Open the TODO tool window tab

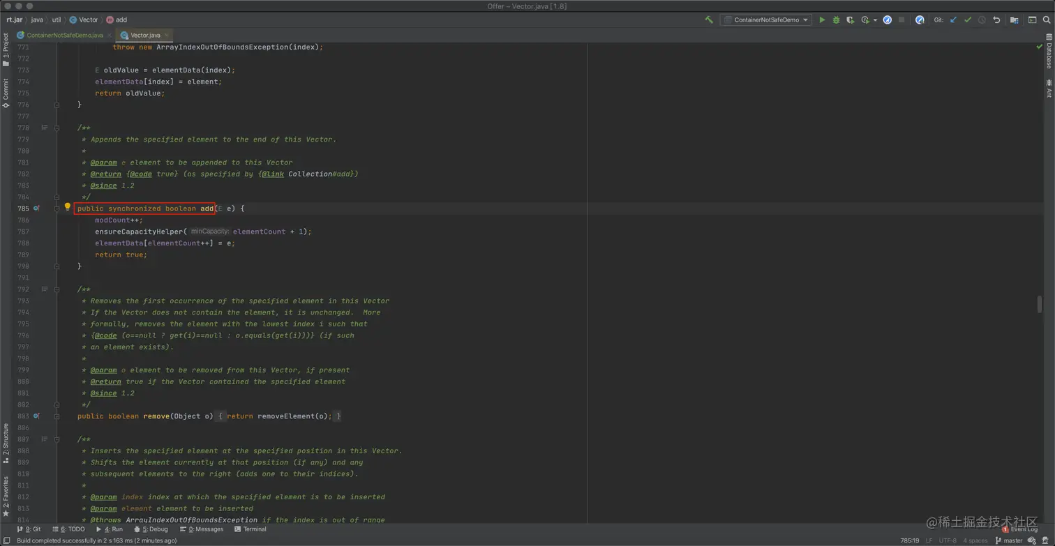pos(68,529)
